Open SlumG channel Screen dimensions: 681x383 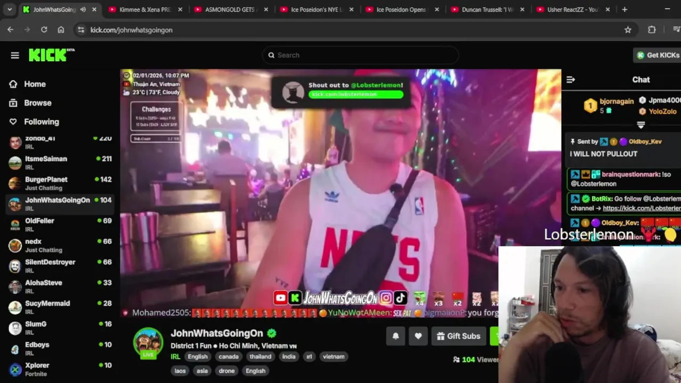pos(60,328)
